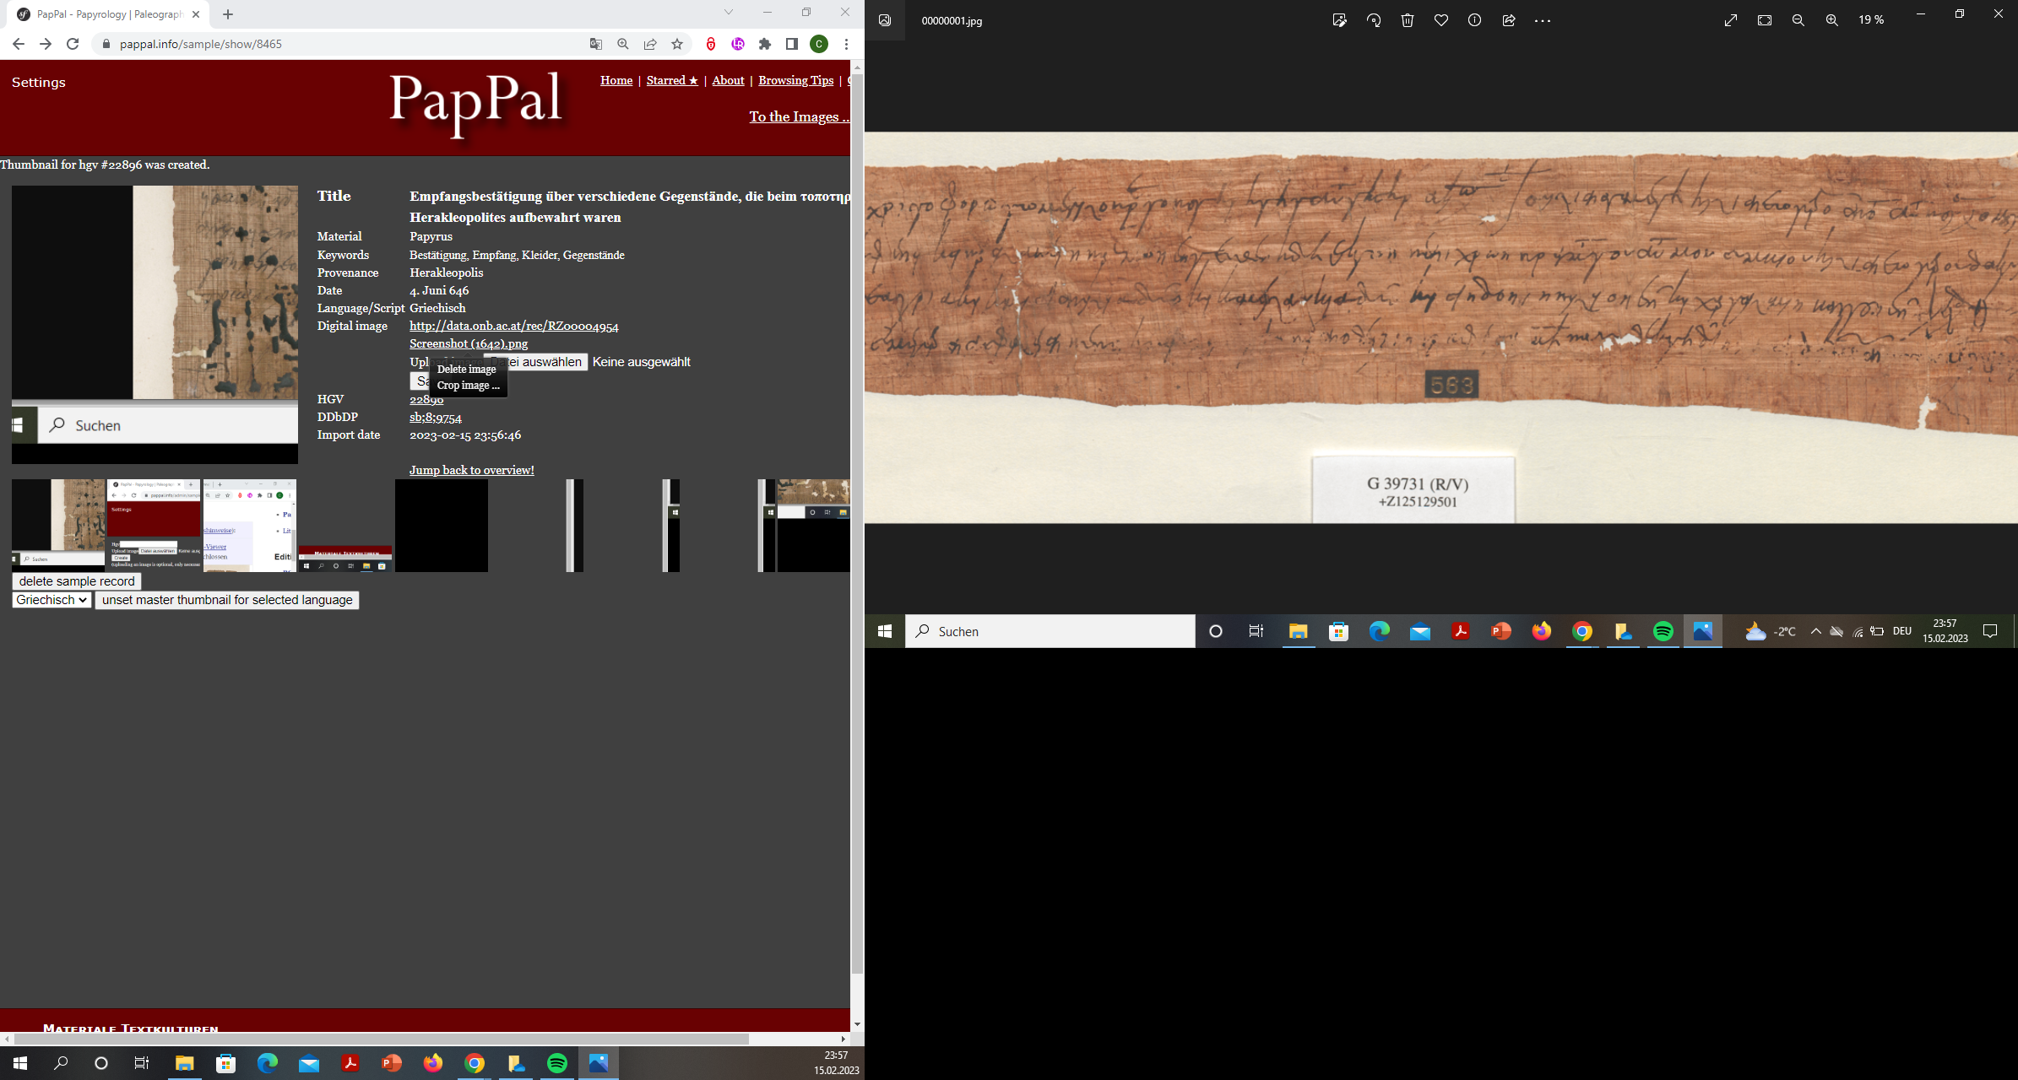Go back in Chrome browser

point(19,44)
